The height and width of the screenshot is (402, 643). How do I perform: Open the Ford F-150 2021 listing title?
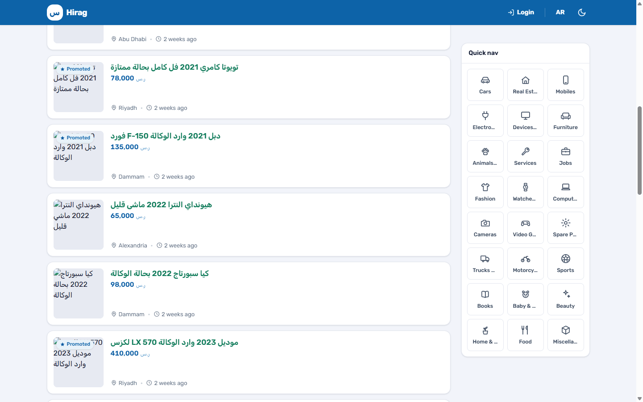pyautogui.click(x=165, y=136)
